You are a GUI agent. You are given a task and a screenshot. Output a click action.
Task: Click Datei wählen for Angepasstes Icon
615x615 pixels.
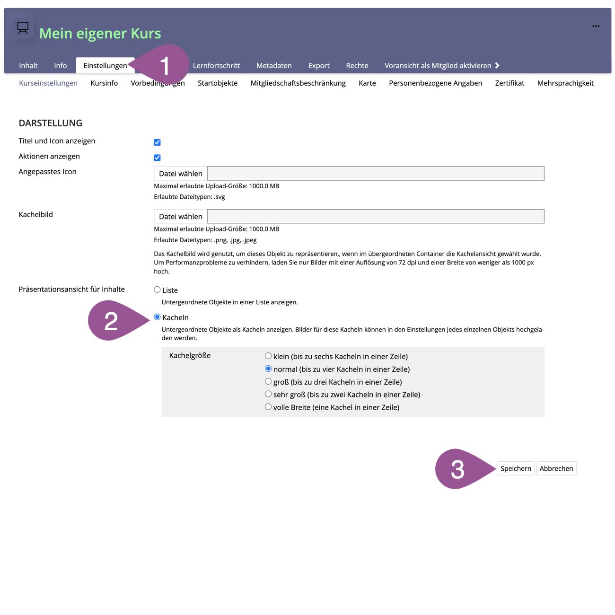[x=180, y=174]
